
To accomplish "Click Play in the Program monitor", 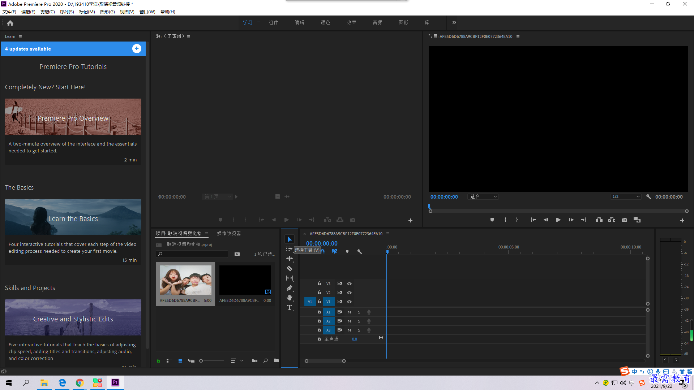I will (558, 220).
